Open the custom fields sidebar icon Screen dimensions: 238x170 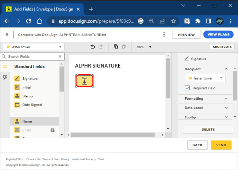click(5, 77)
